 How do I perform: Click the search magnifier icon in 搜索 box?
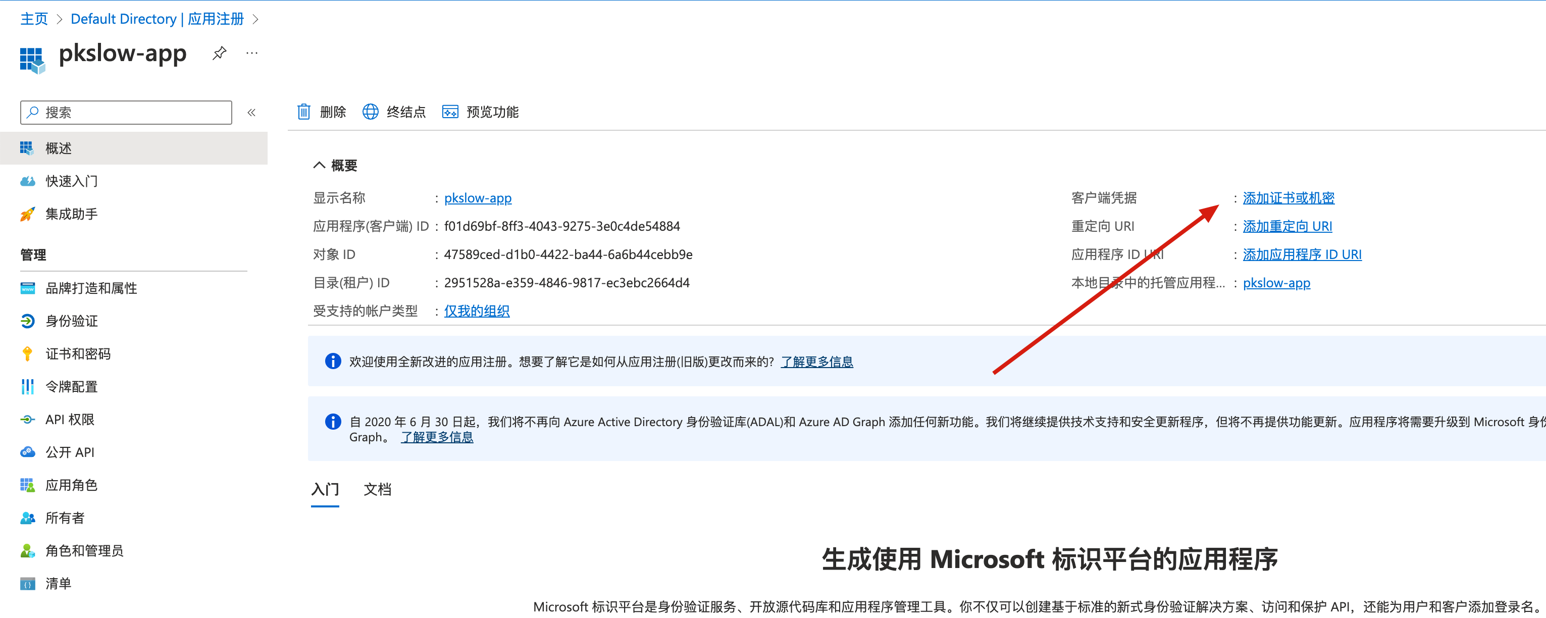pos(33,112)
